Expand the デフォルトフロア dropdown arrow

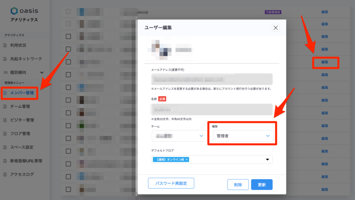pos(267,159)
